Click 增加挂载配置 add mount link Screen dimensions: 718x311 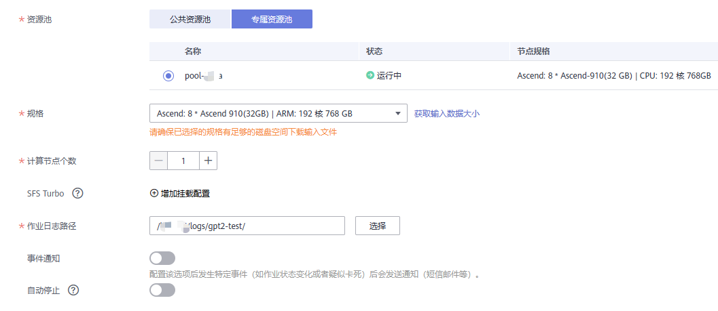click(180, 193)
